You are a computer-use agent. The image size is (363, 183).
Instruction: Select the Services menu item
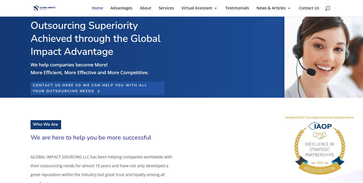point(166,8)
